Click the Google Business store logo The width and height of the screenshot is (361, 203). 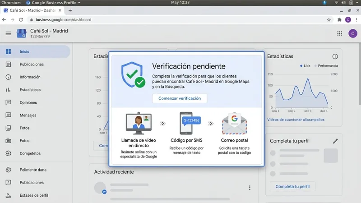[x=21, y=33]
